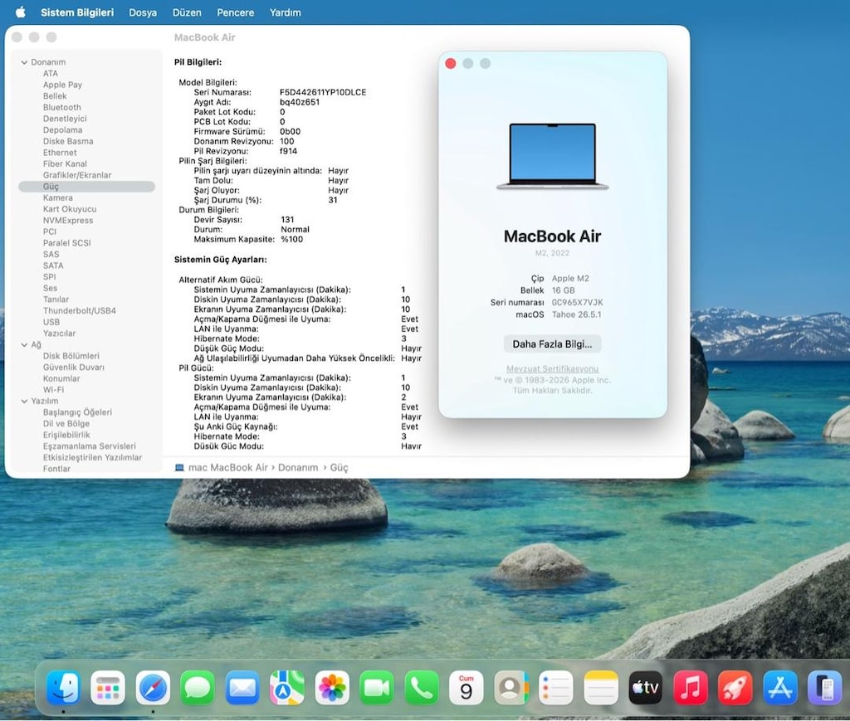Select Güvenlik Duvarı in the sidebar

[74, 368]
